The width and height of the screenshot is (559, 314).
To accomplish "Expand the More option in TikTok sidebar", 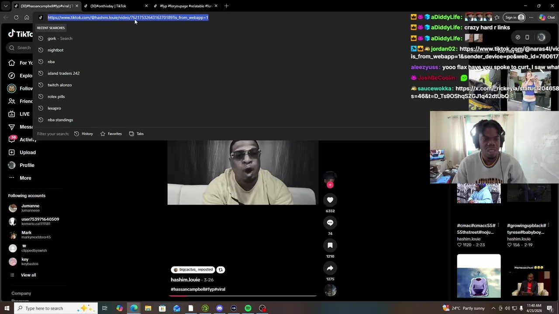I will [x=20, y=178].
